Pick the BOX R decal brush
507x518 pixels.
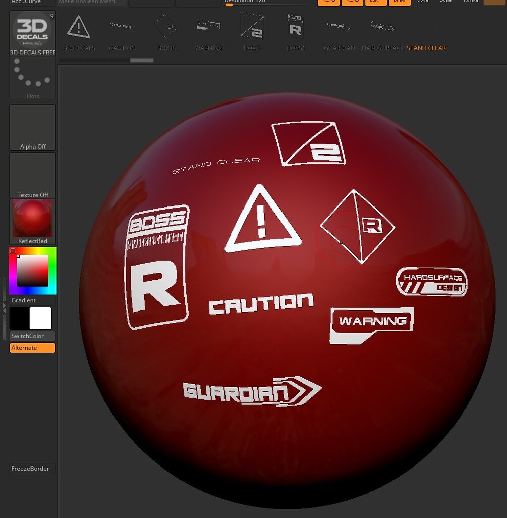(x=165, y=32)
